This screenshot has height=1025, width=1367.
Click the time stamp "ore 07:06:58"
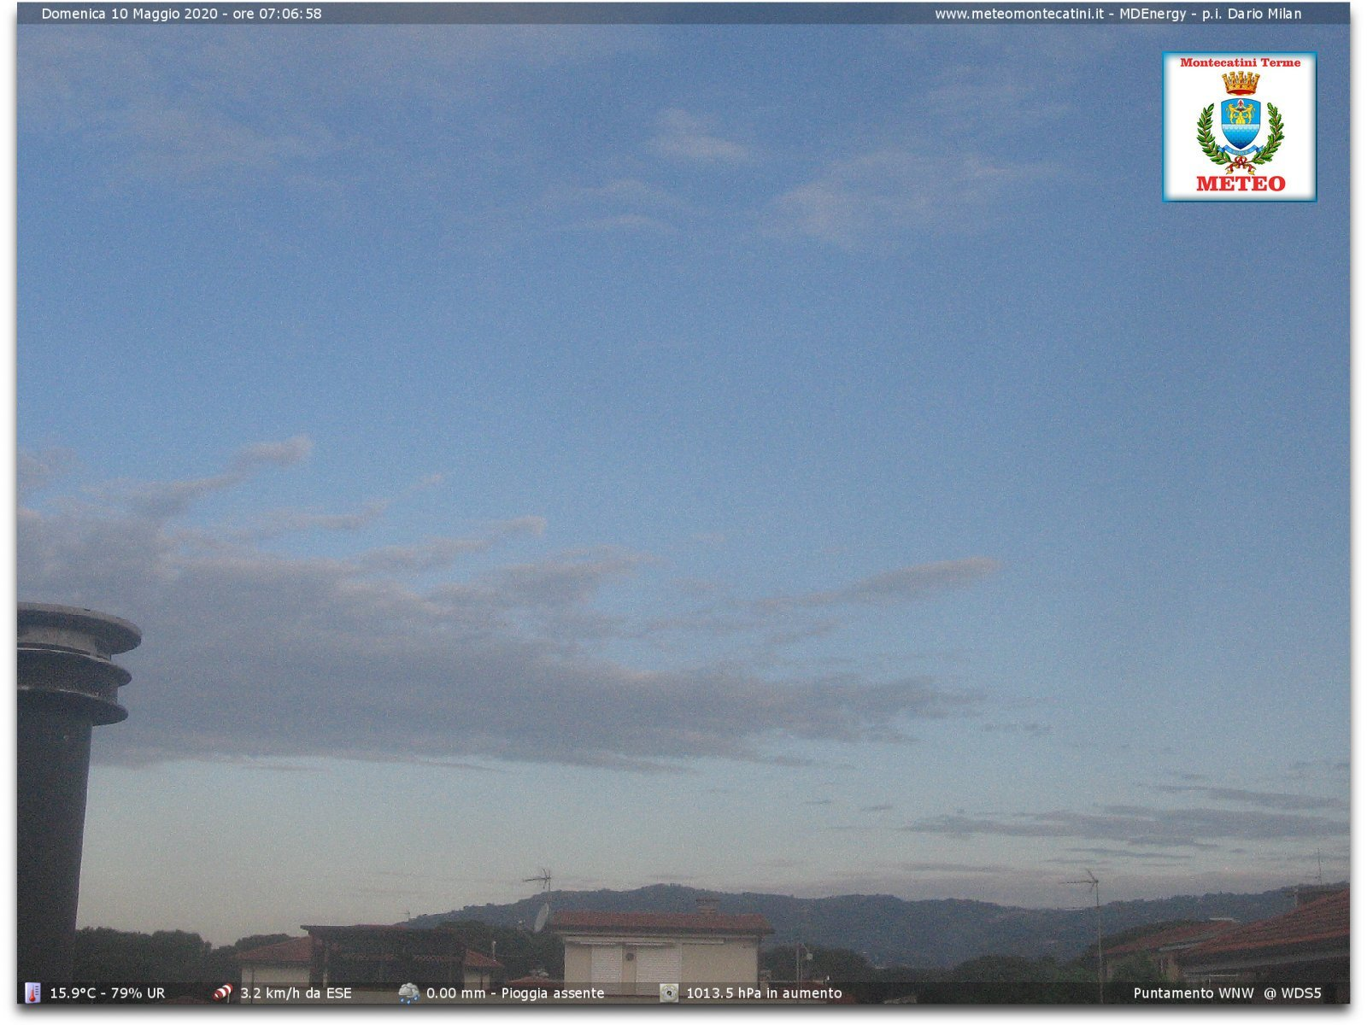(278, 14)
